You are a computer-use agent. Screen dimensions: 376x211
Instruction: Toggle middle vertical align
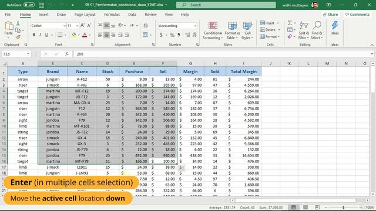point(106,25)
